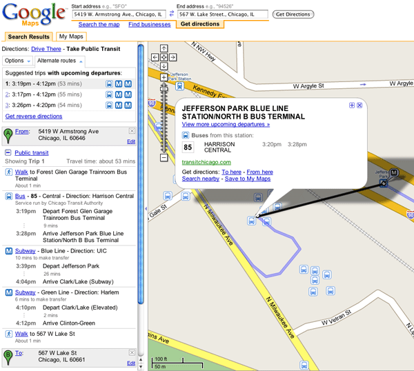Switch to the Search Results tab
Screen dimensions: 414x371
click(x=28, y=37)
